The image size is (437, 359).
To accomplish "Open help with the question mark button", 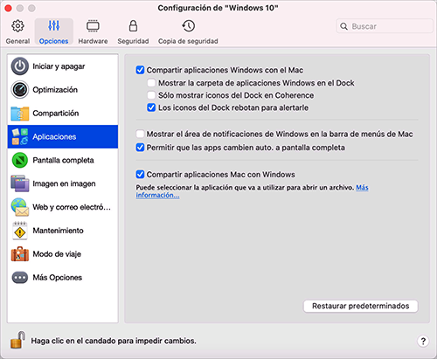I will [x=423, y=341].
